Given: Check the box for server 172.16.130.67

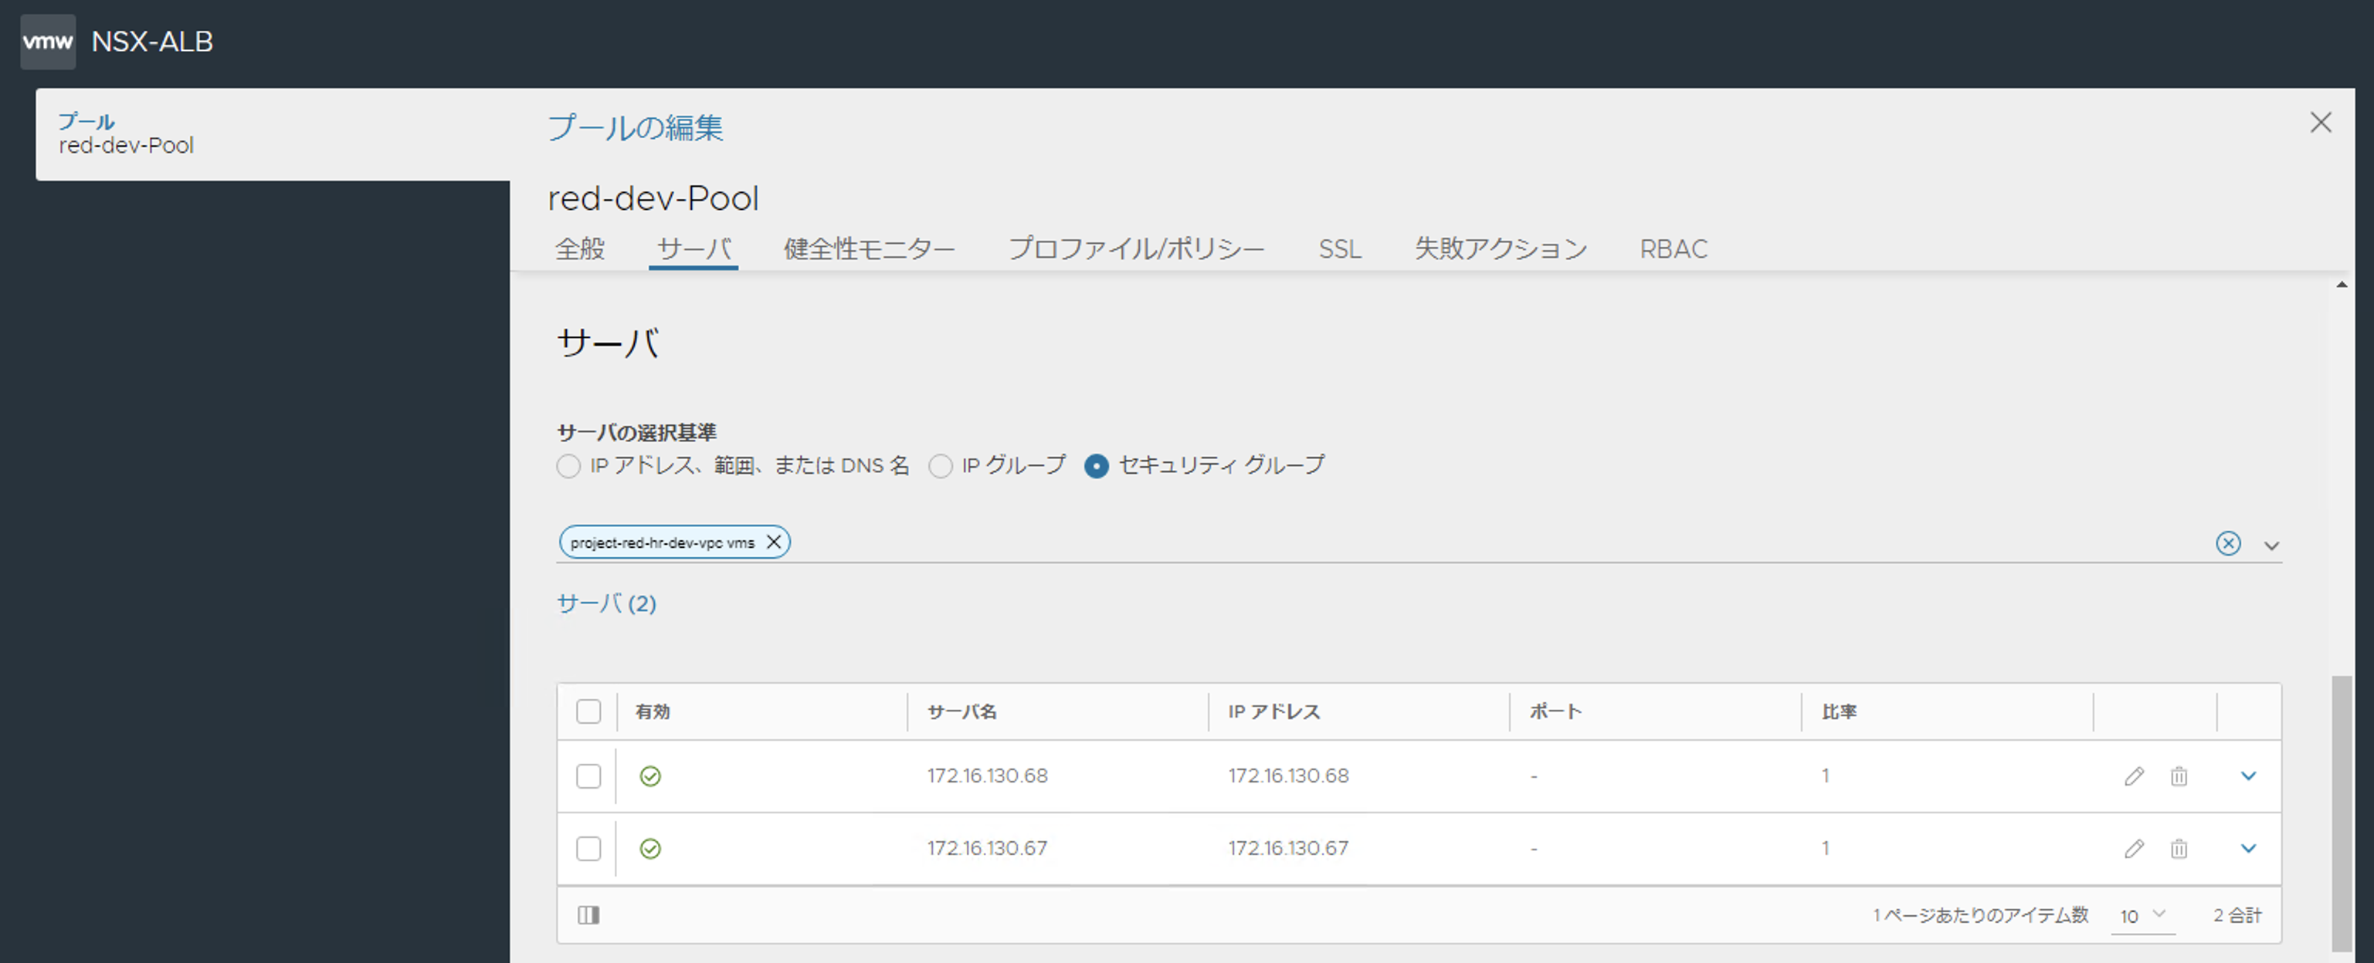Looking at the screenshot, I should [588, 849].
